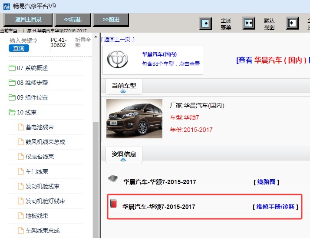The width and height of the screenshot is (310, 238).
Task: Focus the 输入关键字 search field
Action: [23, 40]
